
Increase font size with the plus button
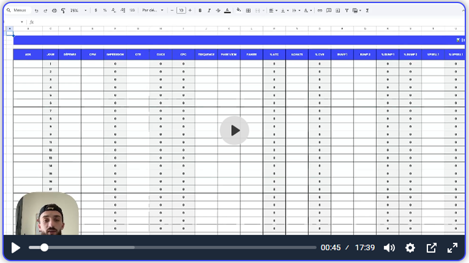point(190,10)
